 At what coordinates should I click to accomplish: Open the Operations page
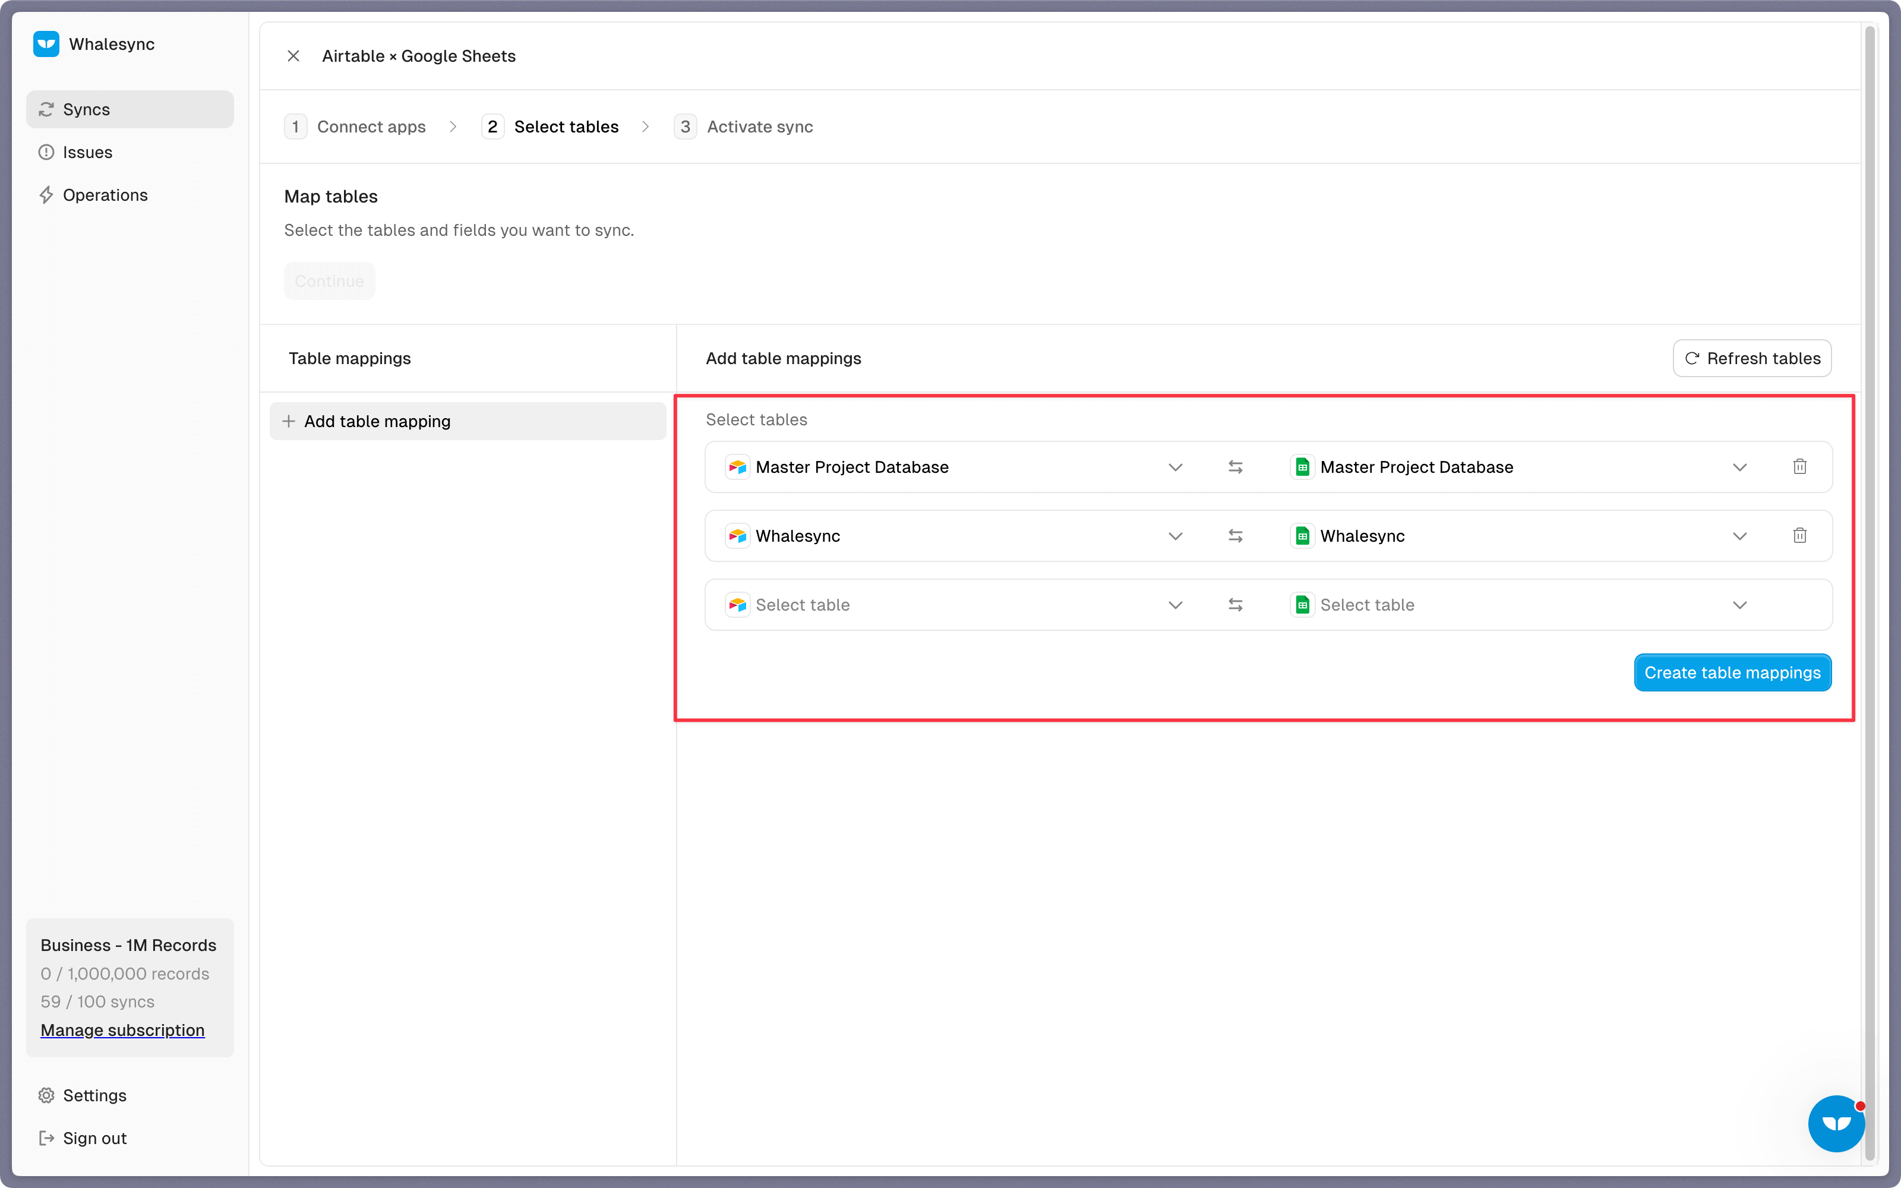pos(130,195)
